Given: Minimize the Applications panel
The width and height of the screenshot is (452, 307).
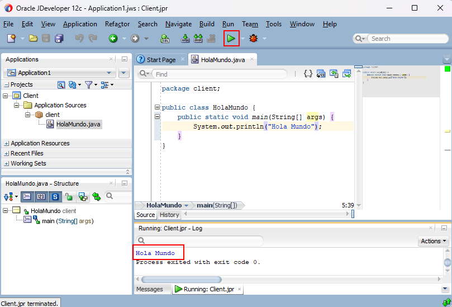Looking at the screenshot, I should point(125,59).
